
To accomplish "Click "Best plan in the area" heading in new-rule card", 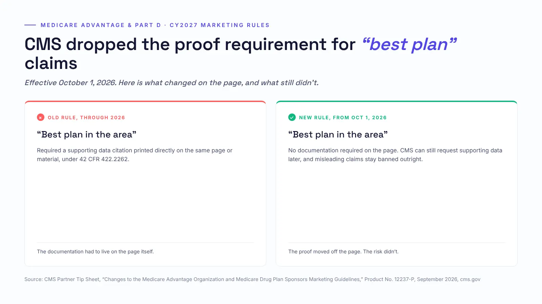I will [338, 134].
